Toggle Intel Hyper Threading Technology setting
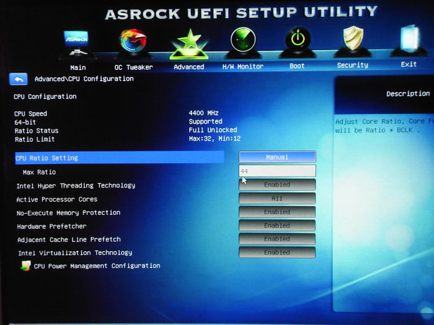The width and height of the screenshot is (434, 325). [277, 184]
